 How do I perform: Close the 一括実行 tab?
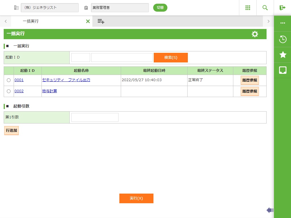tap(88, 21)
